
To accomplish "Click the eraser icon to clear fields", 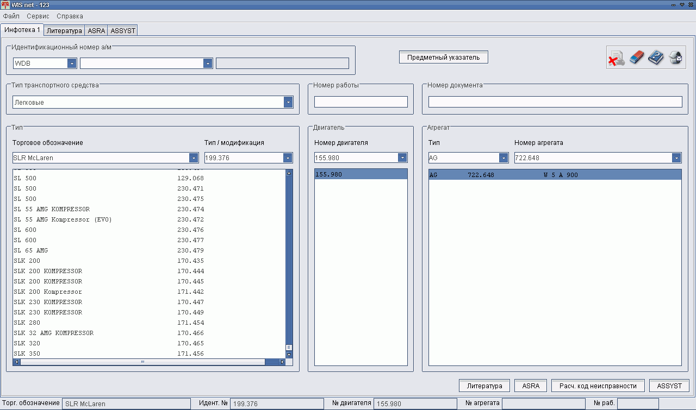I will tap(636, 58).
